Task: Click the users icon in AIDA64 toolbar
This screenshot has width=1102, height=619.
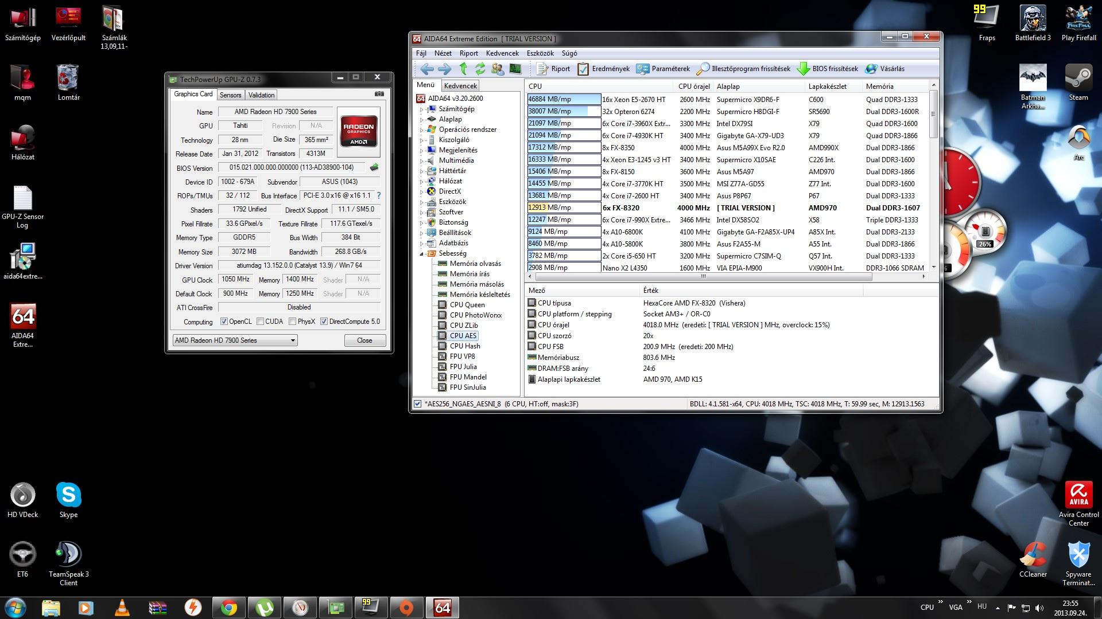Action: [x=498, y=69]
